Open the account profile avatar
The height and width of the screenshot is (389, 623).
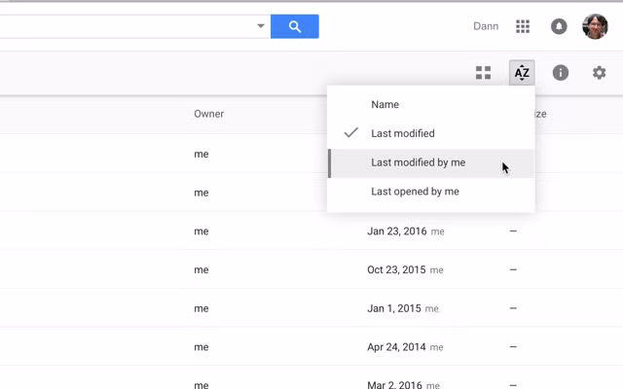[595, 26]
